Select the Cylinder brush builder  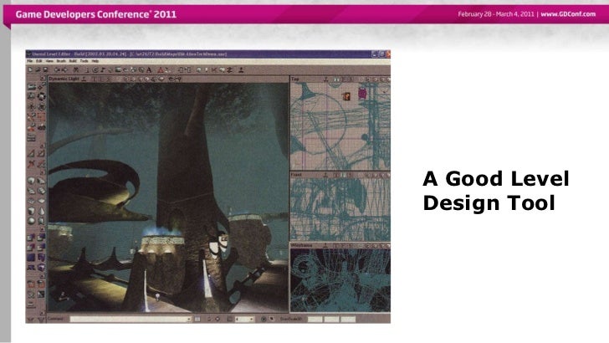pos(31,211)
